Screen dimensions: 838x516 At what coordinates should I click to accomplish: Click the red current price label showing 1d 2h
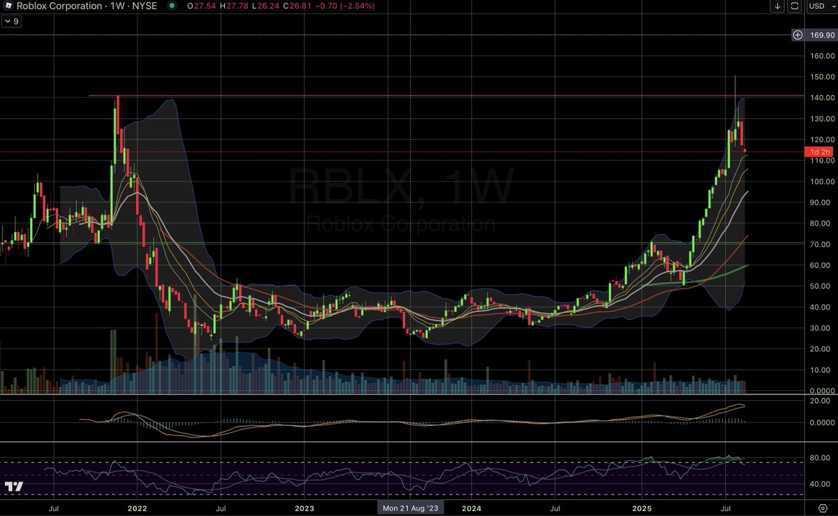(x=820, y=152)
